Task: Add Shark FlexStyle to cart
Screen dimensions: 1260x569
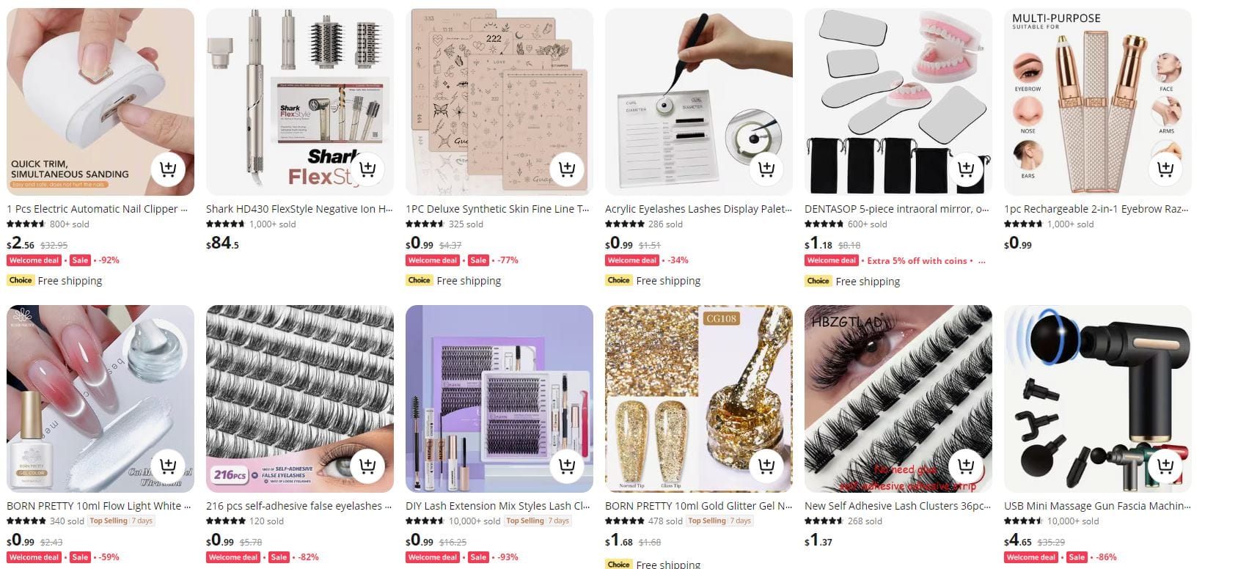Action: point(367,169)
